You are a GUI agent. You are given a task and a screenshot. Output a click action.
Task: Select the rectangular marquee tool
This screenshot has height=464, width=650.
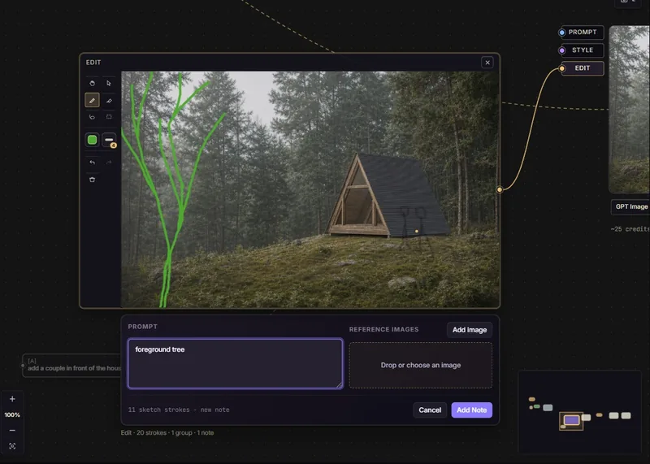coord(109,117)
